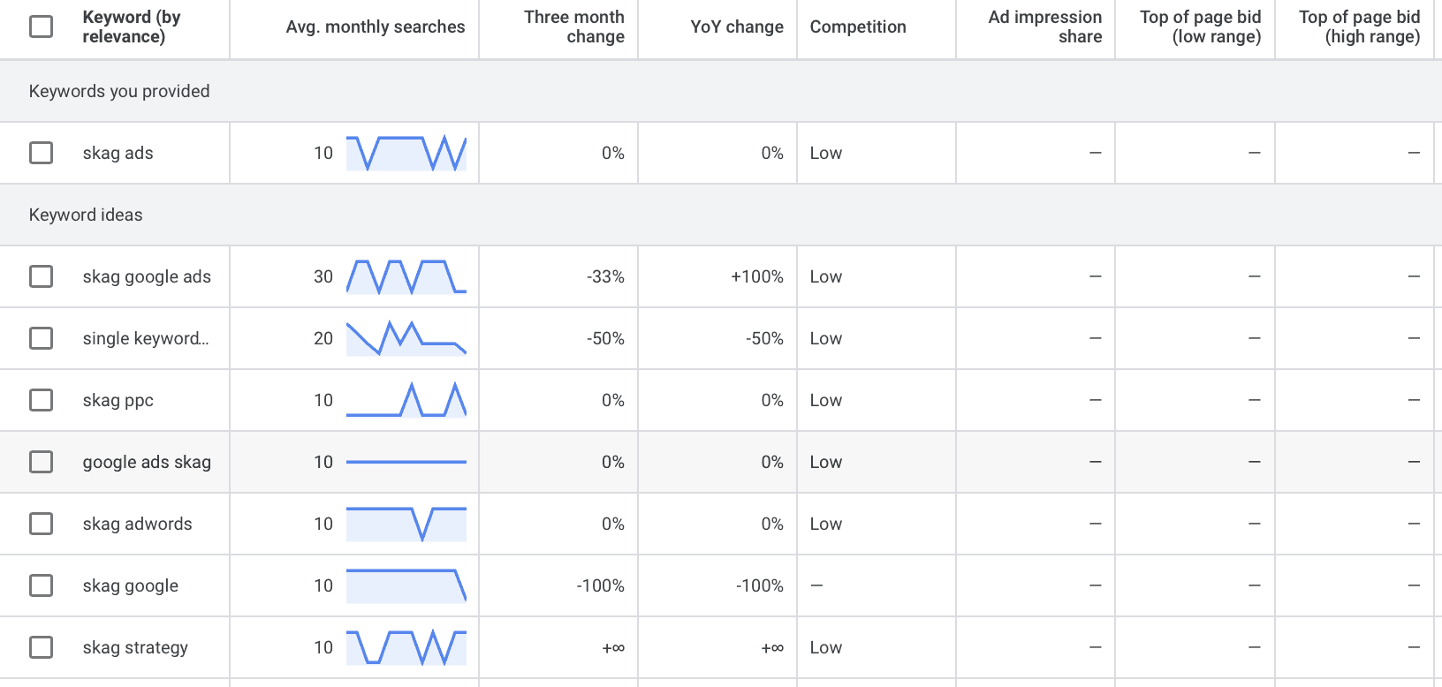Sort by Top of page bid high range
Image resolution: width=1442 pixels, height=687 pixels.
(1359, 27)
